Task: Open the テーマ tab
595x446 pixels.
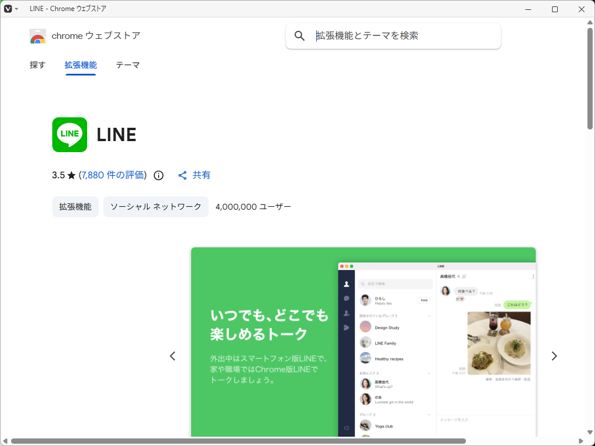Action: tap(128, 65)
